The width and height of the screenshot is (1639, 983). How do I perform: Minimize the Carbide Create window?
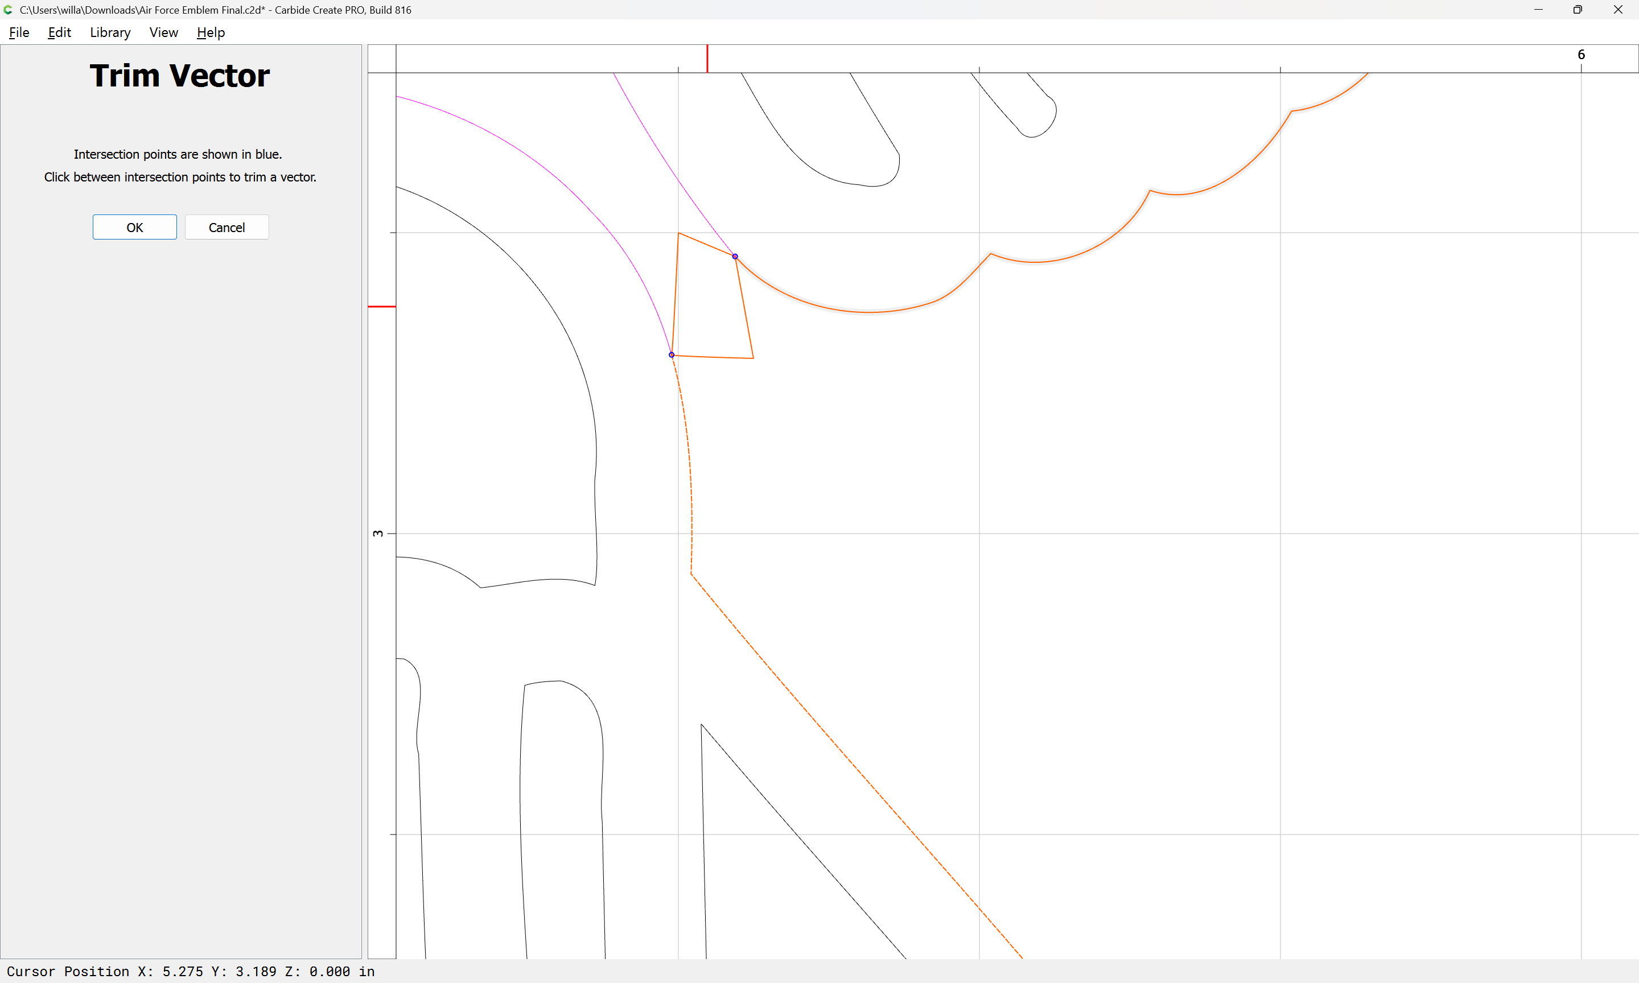tap(1538, 10)
